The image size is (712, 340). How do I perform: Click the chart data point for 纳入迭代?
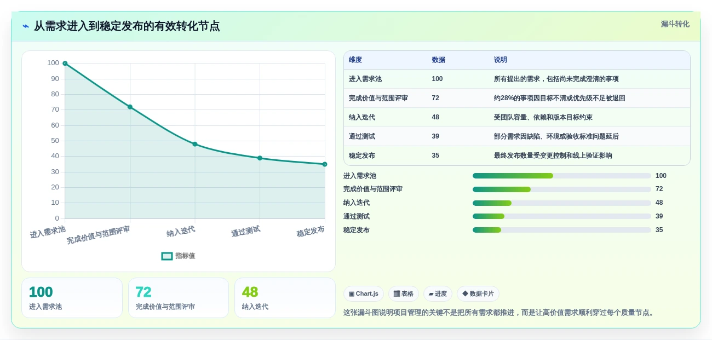coord(195,144)
